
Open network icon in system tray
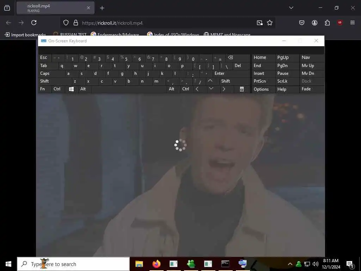click(x=307, y=264)
